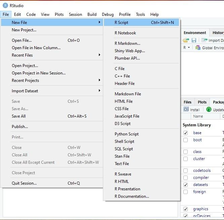
Task: Switch to the Environment tab
Action: [x=195, y=33]
